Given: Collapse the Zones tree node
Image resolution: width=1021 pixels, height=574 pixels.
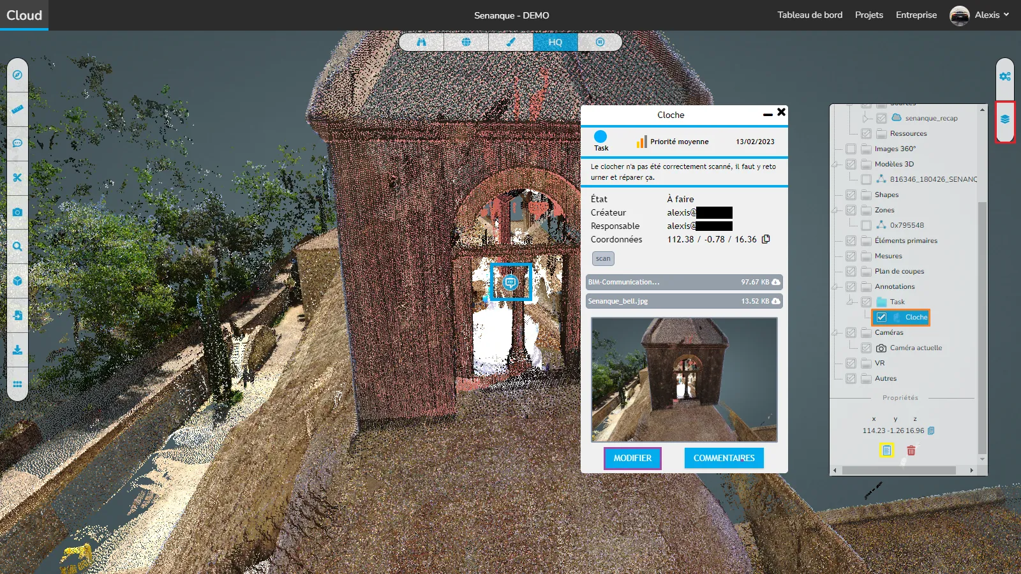Looking at the screenshot, I should click(835, 210).
